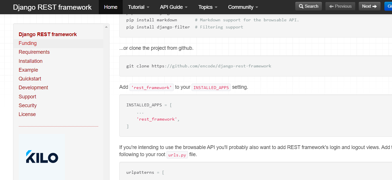Click the INSTALLED_APPS inline code text
This screenshot has width=392, height=180.
[211, 88]
